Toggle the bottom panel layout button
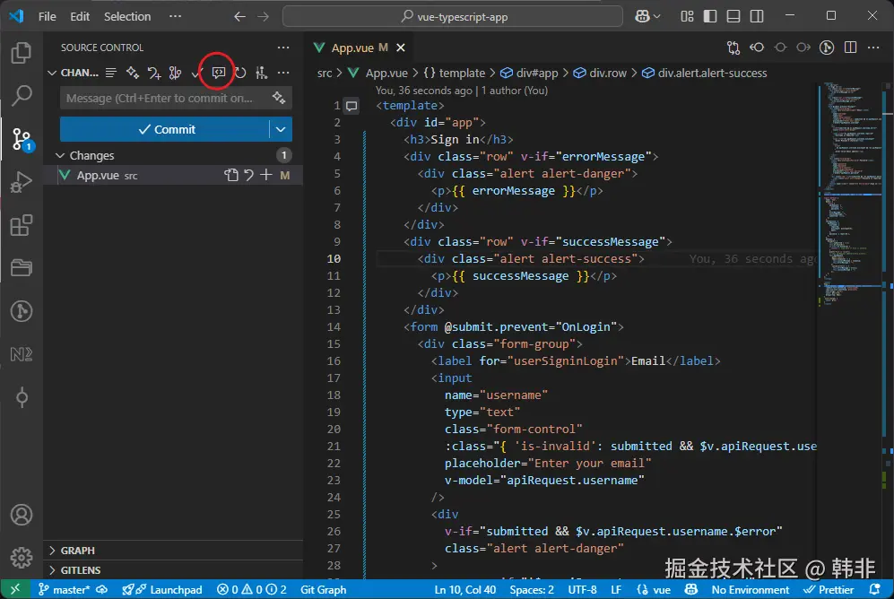 click(x=733, y=16)
